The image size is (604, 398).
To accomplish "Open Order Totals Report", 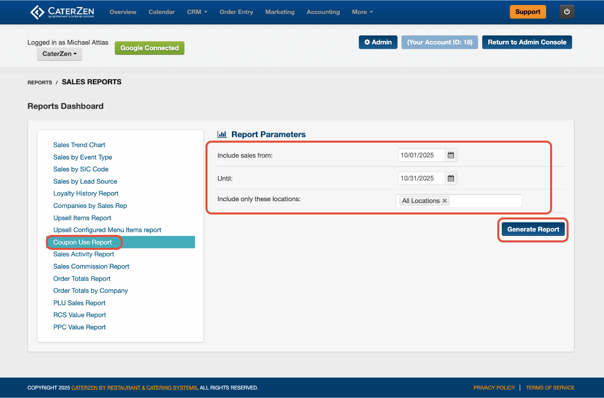I will [82, 279].
